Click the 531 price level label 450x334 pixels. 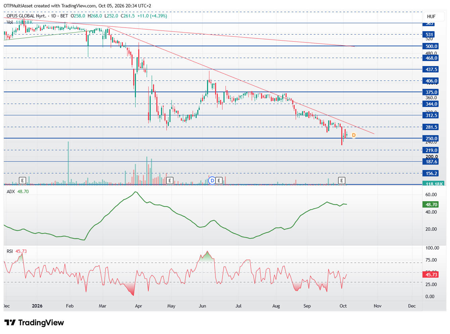[x=429, y=35]
